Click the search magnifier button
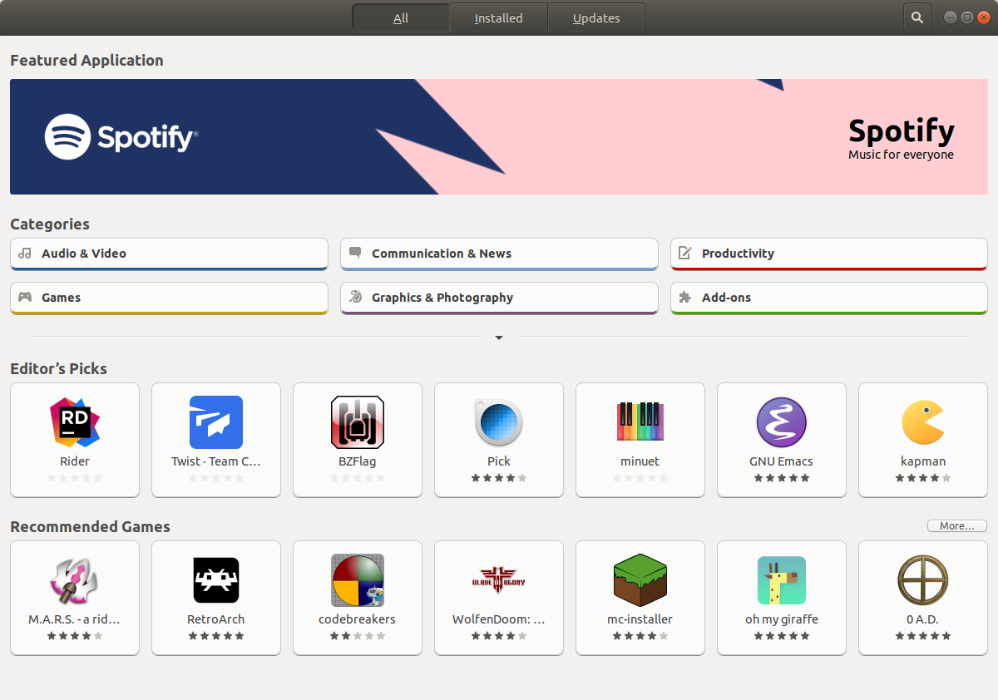Viewport: 998px width, 700px height. pos(916,17)
